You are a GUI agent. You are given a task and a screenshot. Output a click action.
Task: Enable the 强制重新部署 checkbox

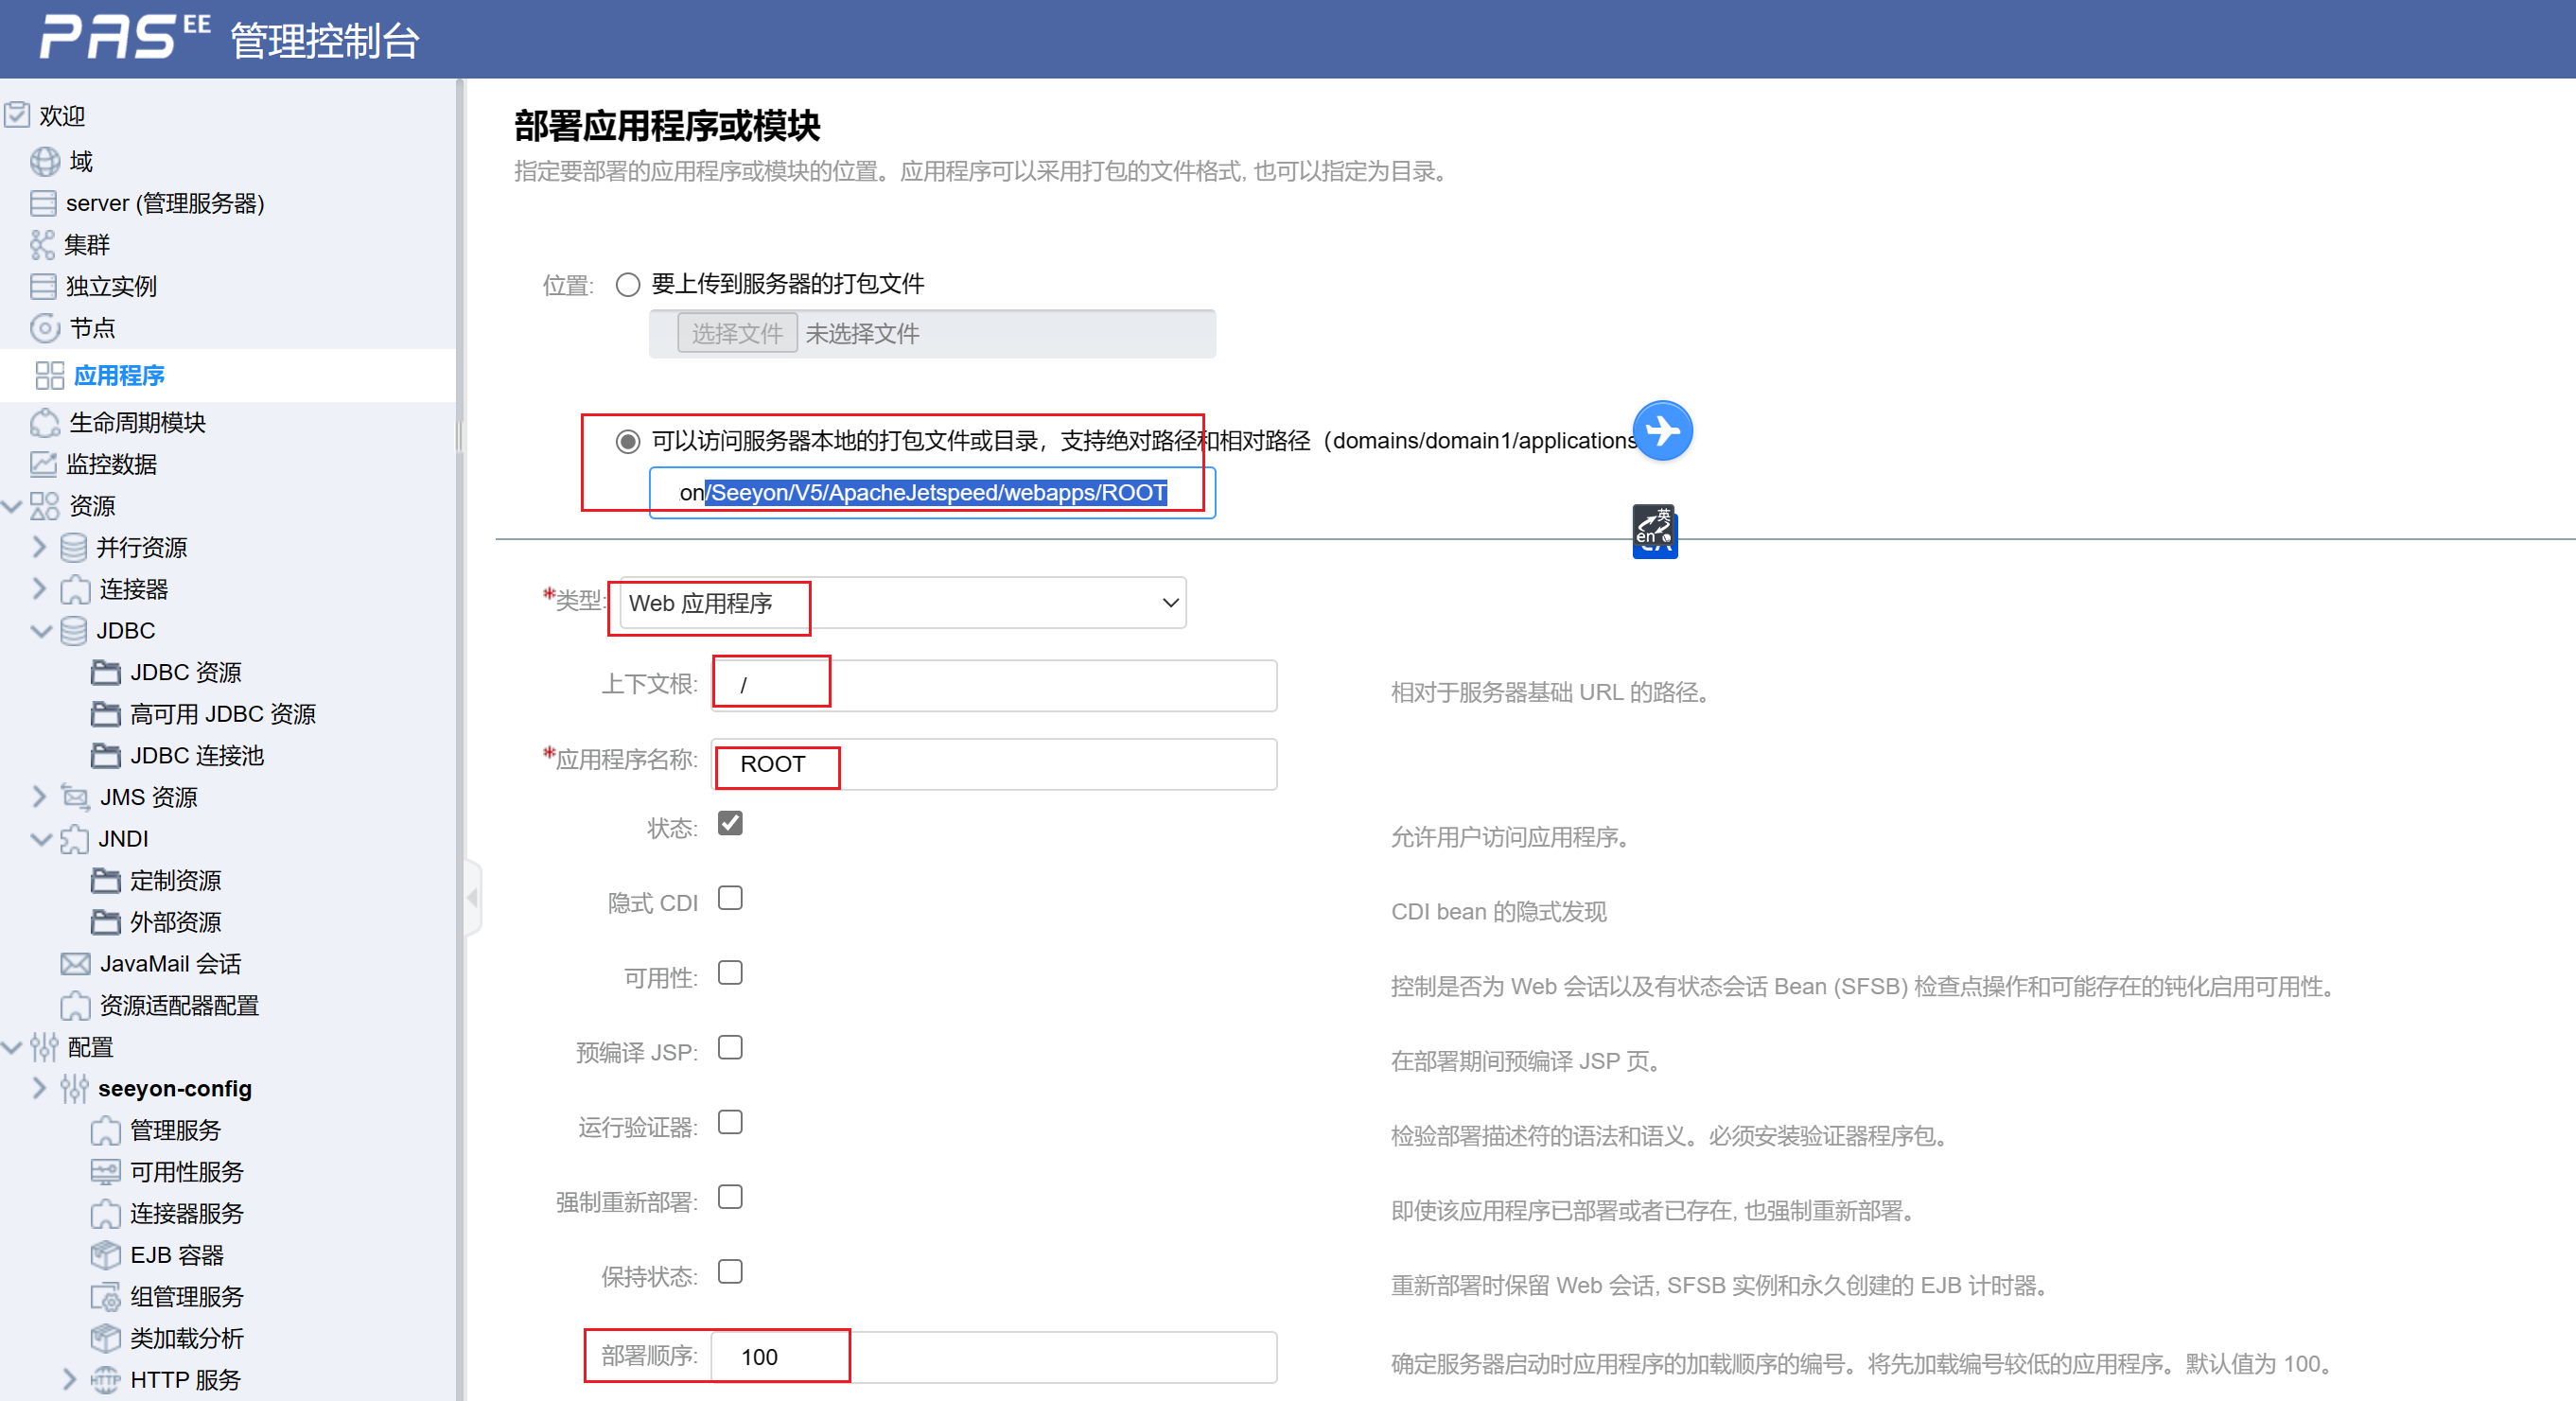pyautogui.click(x=730, y=1197)
